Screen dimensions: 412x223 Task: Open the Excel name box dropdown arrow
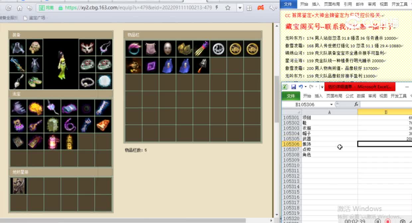pyautogui.click(x=331, y=104)
